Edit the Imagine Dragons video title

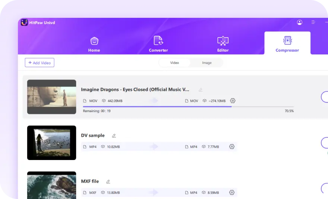click(201, 90)
